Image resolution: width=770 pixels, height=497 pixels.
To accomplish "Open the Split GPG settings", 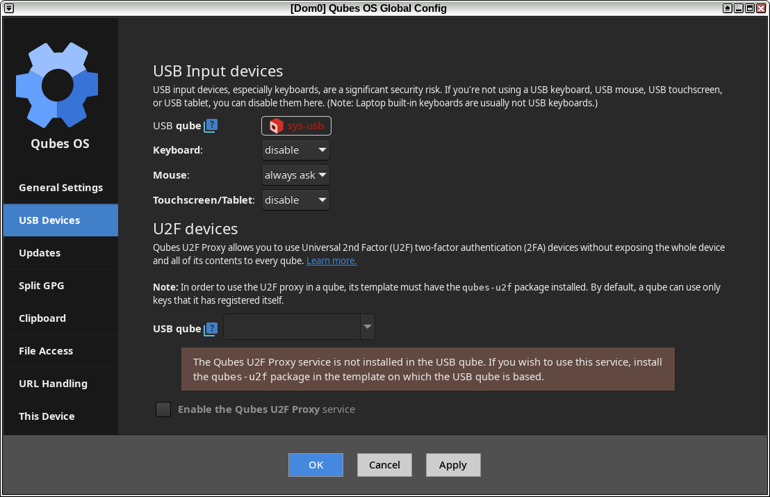I will 60,285.
